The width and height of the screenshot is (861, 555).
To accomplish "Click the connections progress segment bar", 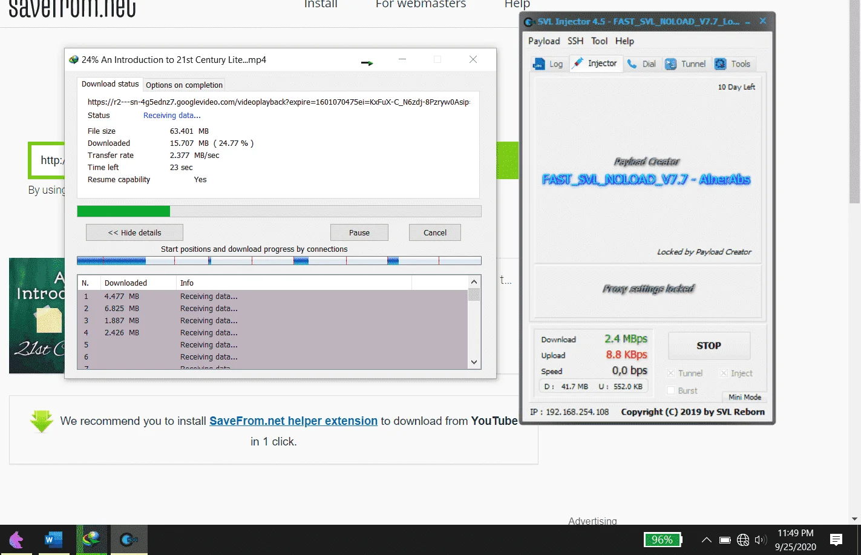I will coord(279,261).
